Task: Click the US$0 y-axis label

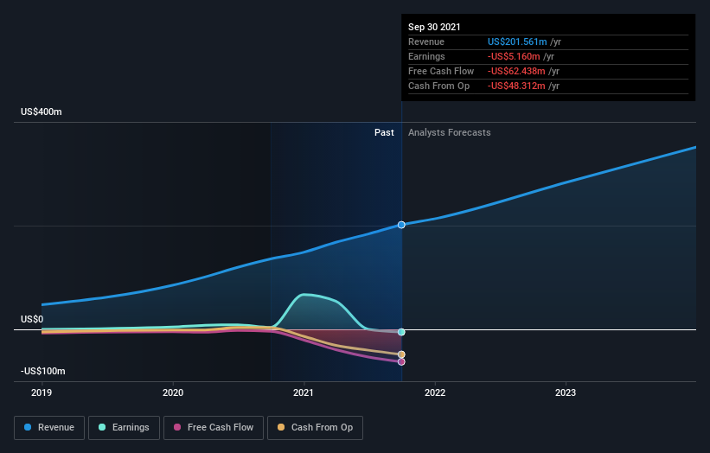Action: pyautogui.click(x=32, y=320)
